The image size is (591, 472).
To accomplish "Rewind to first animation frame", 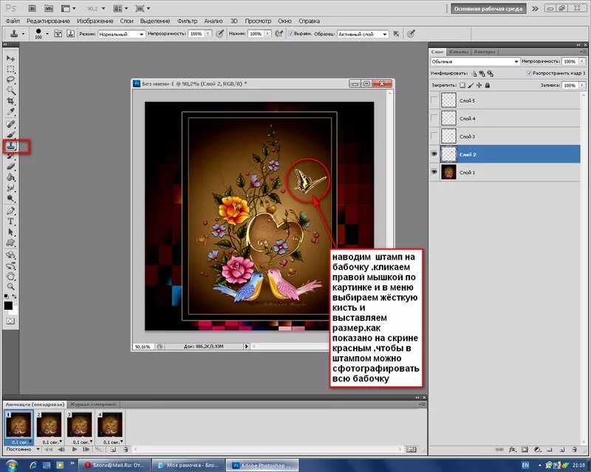I will click(x=48, y=449).
